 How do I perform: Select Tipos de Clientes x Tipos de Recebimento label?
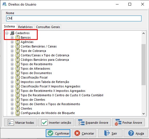50,104
